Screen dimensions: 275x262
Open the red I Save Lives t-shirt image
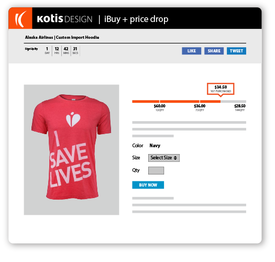(x=72, y=150)
